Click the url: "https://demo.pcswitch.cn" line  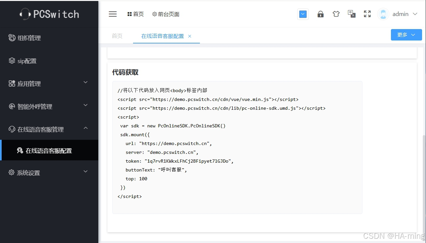click(169, 143)
